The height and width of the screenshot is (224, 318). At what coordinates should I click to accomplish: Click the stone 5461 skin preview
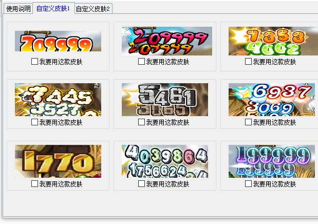click(165, 100)
